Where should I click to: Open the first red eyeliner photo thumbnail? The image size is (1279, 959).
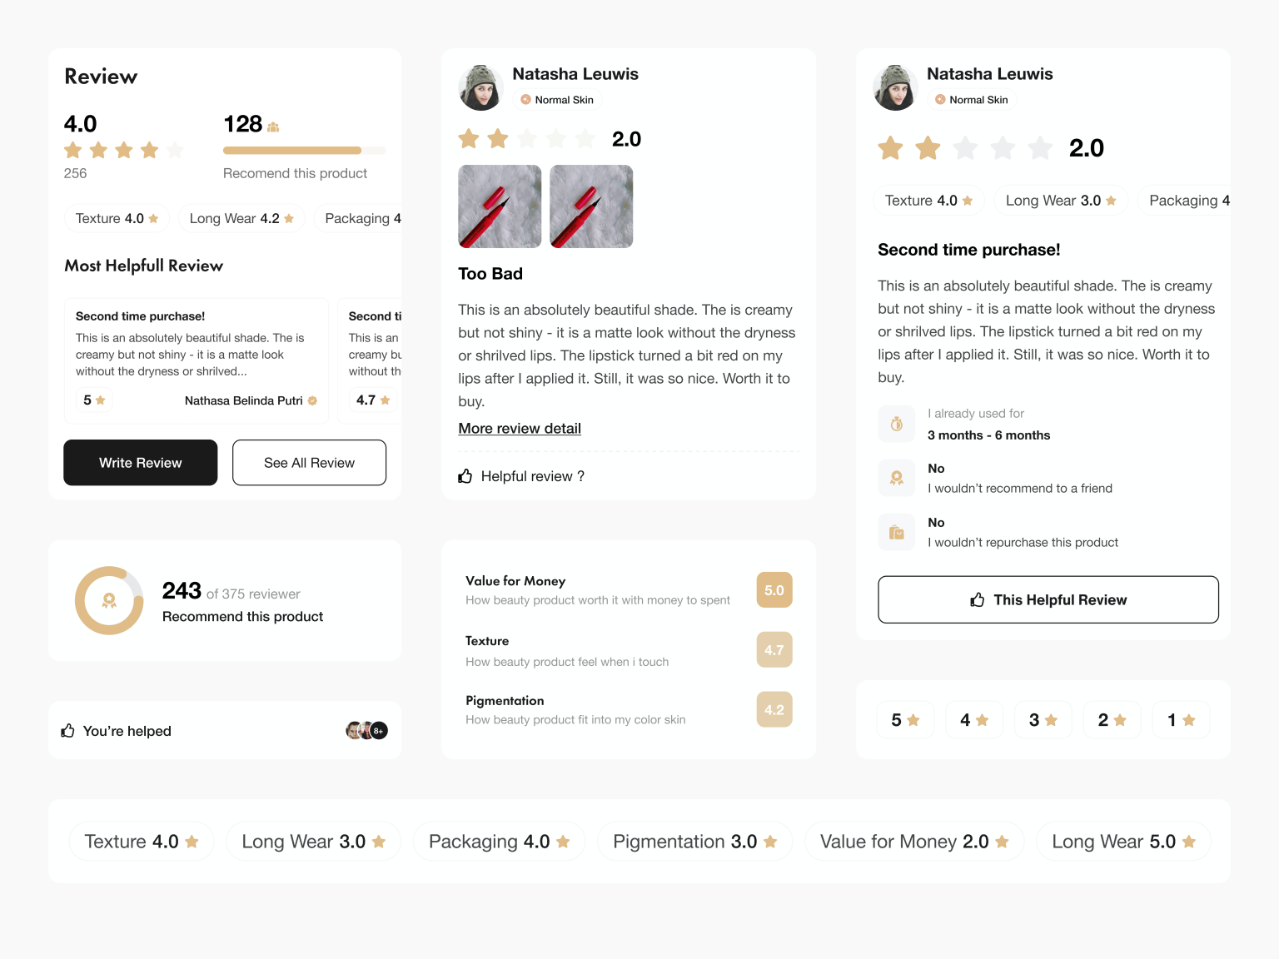click(500, 206)
